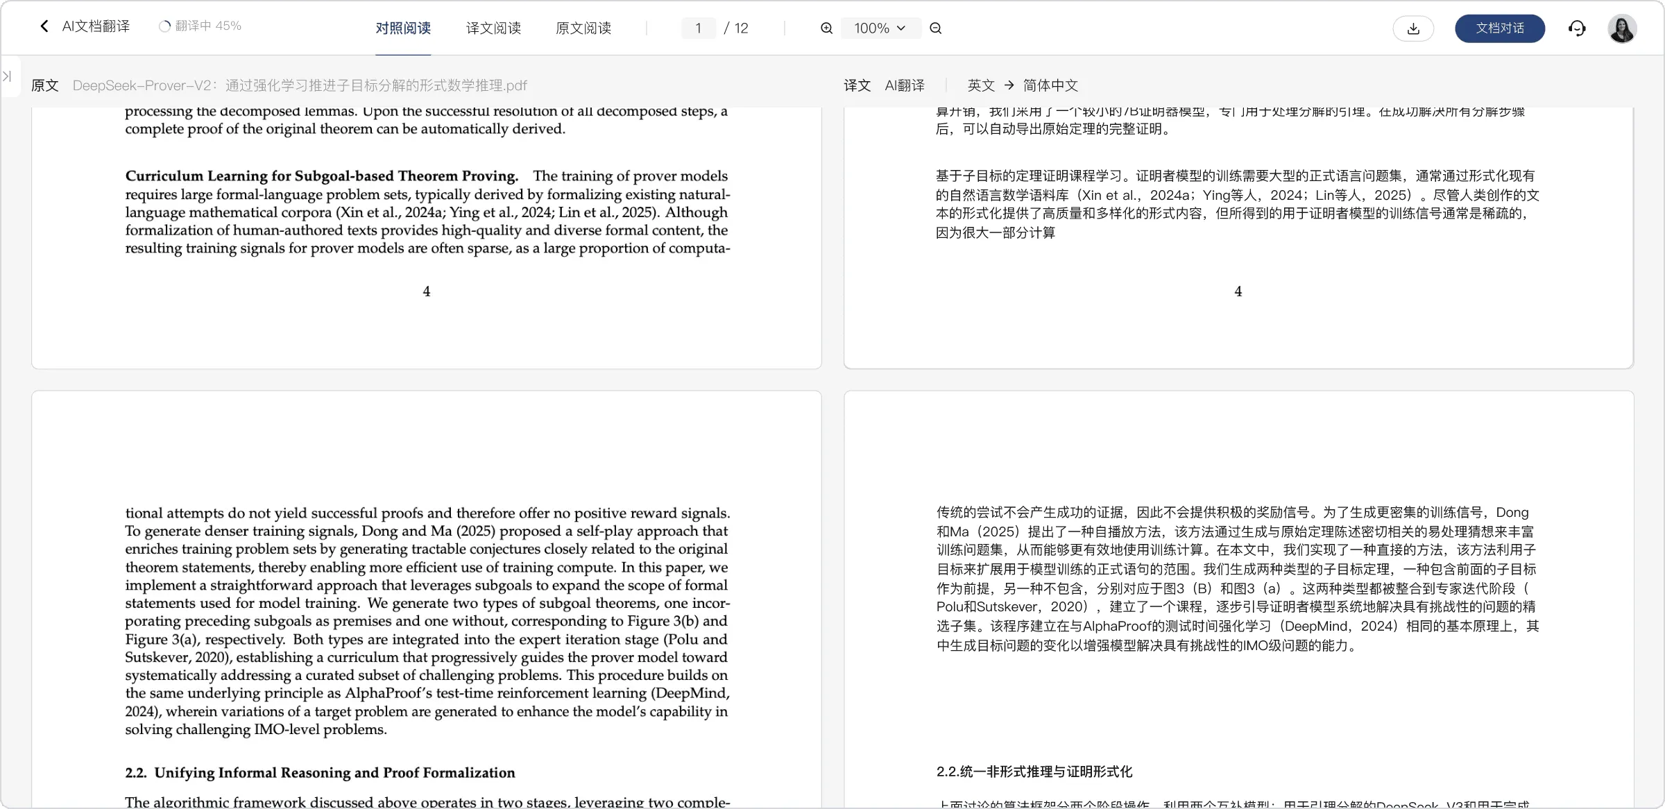Click the 2.2 Unifying Informal Reasoning heading

320,773
